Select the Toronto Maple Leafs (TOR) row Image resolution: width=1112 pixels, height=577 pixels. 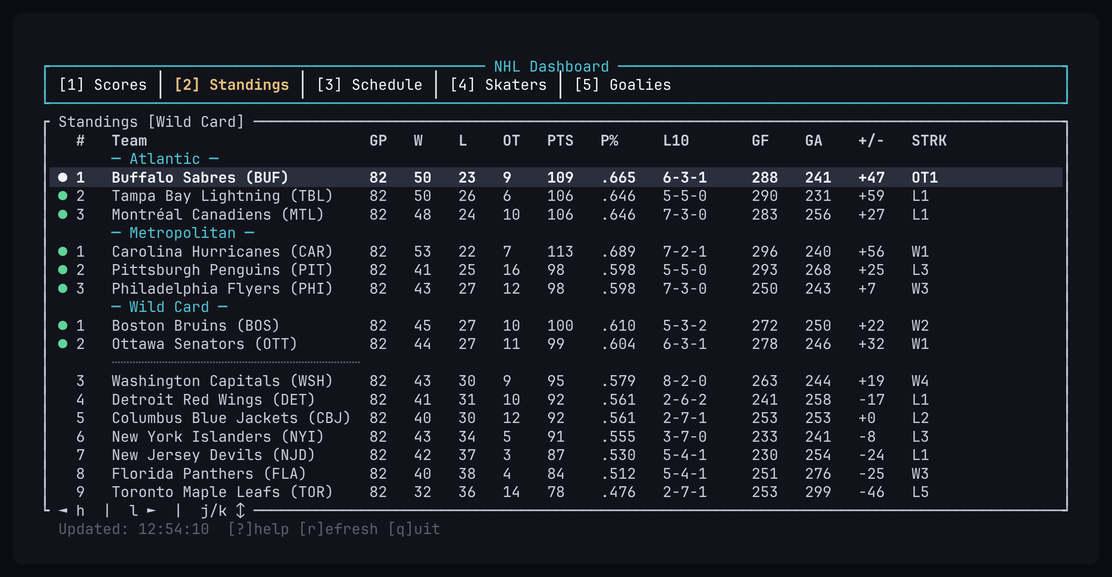(x=556, y=492)
